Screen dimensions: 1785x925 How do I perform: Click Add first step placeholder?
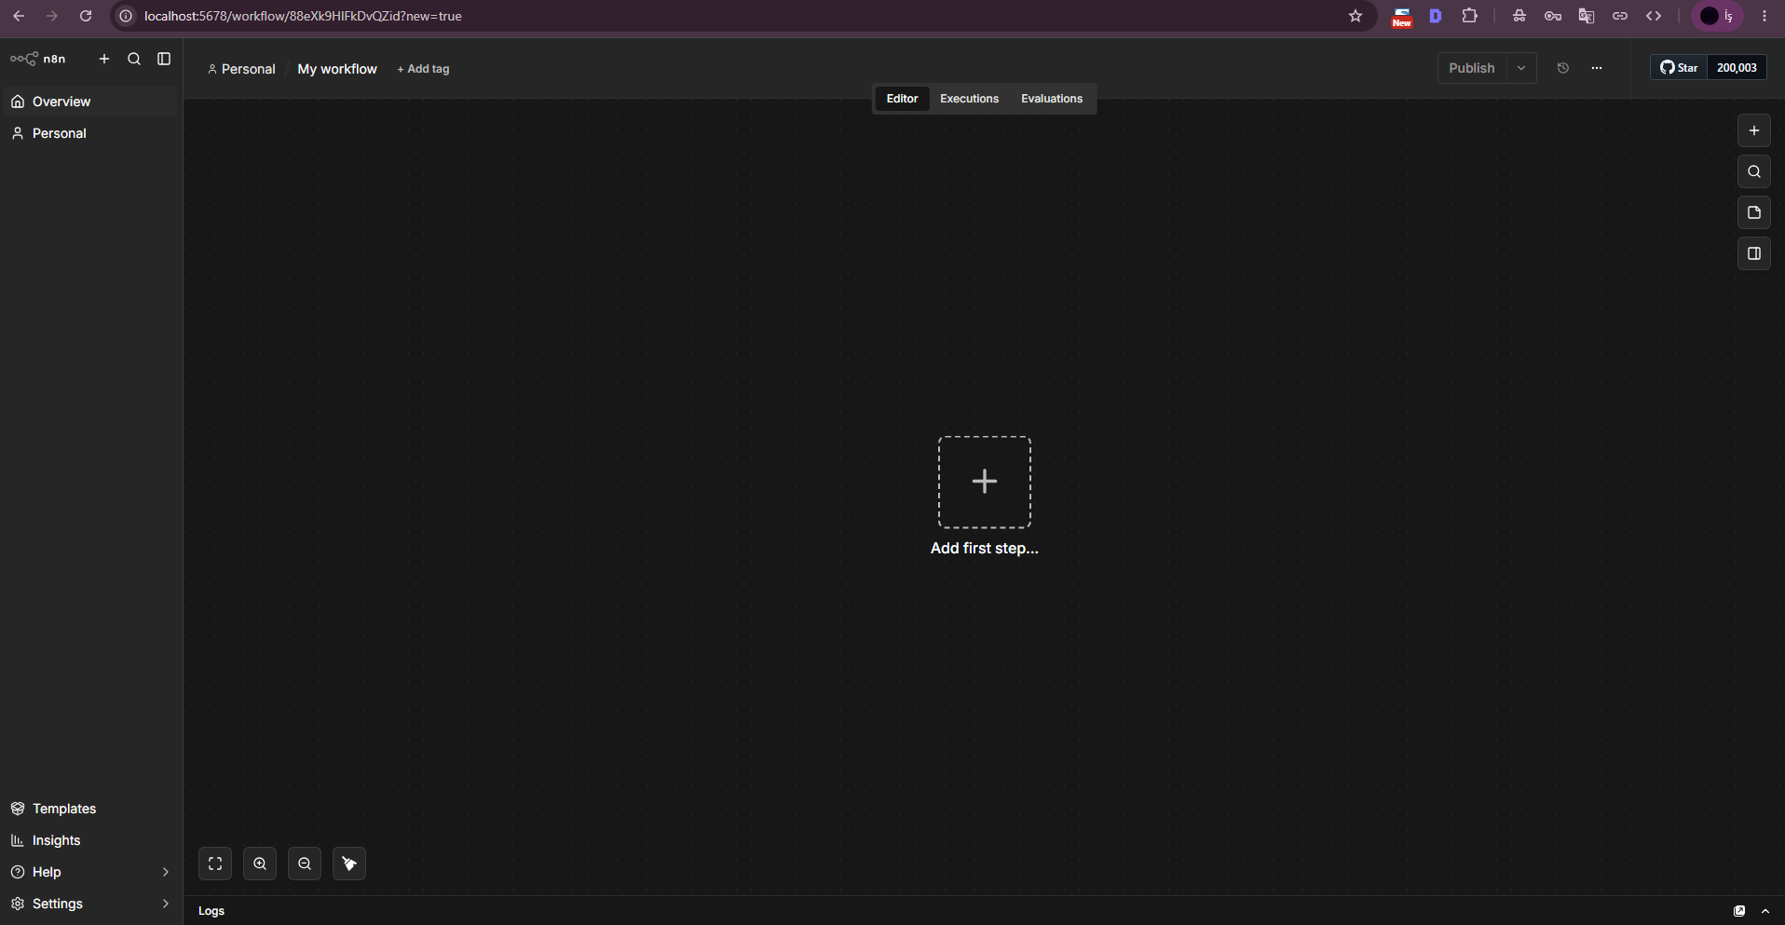pos(985,482)
